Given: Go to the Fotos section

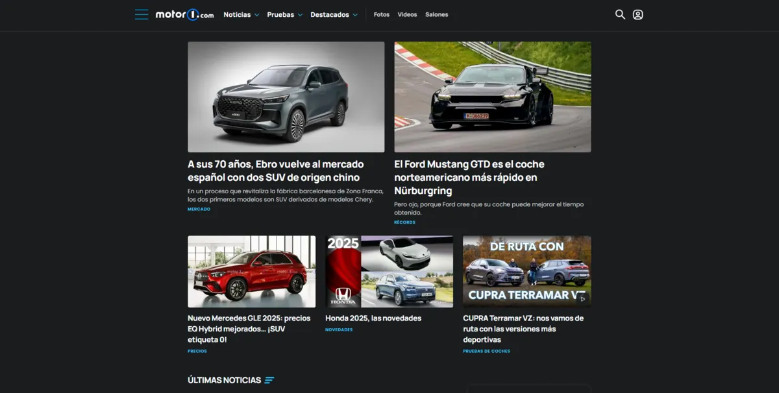Looking at the screenshot, I should click(382, 14).
